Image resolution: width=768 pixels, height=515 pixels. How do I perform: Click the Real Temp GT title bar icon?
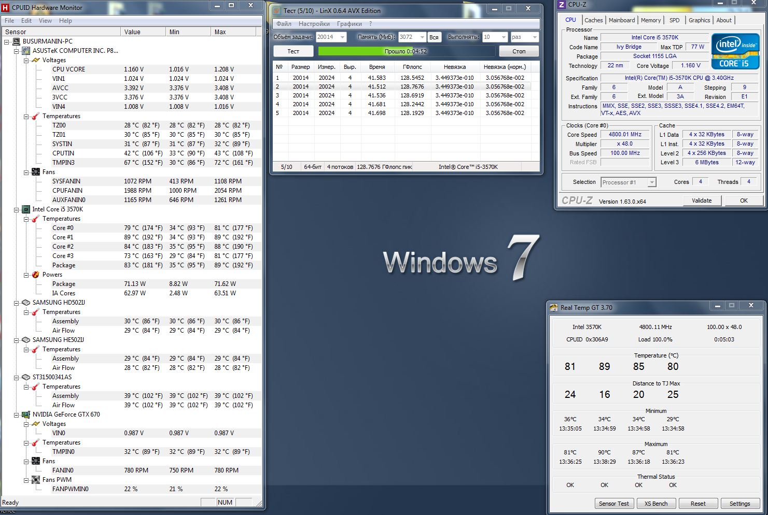[x=554, y=308]
